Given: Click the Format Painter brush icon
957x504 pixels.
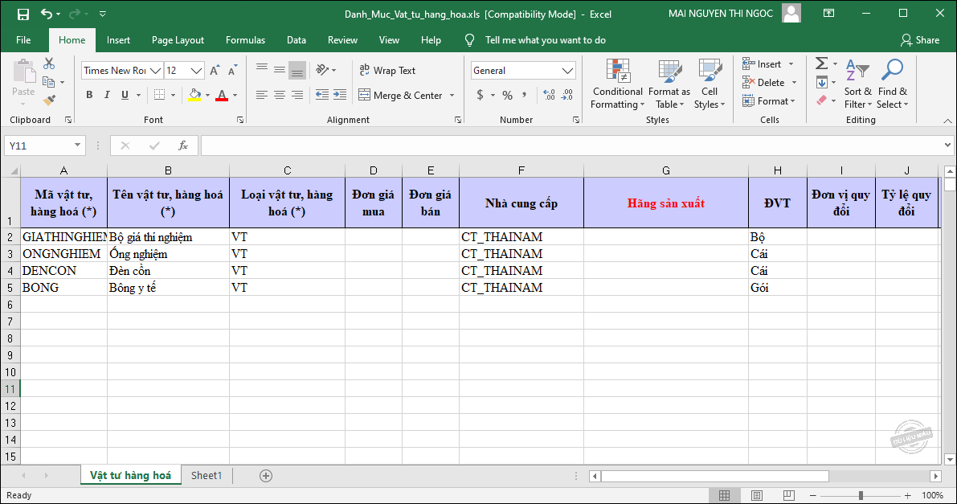Looking at the screenshot, I should 49,100.
